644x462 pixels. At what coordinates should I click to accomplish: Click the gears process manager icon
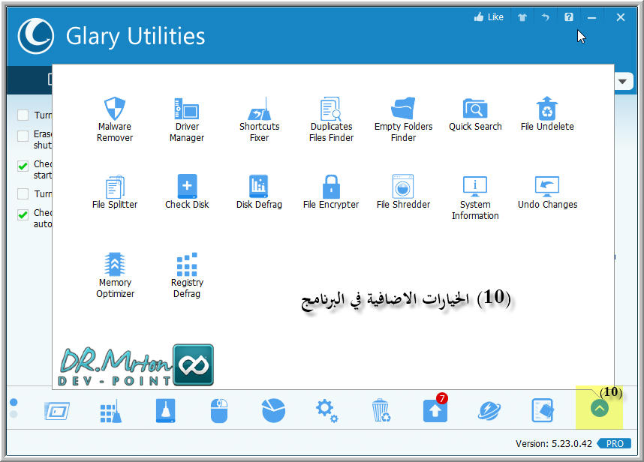click(327, 411)
